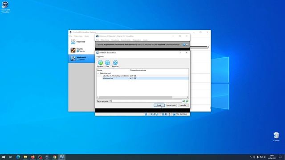
Task: Open the Recycle Bin desktop icon
Action: click(x=276, y=136)
